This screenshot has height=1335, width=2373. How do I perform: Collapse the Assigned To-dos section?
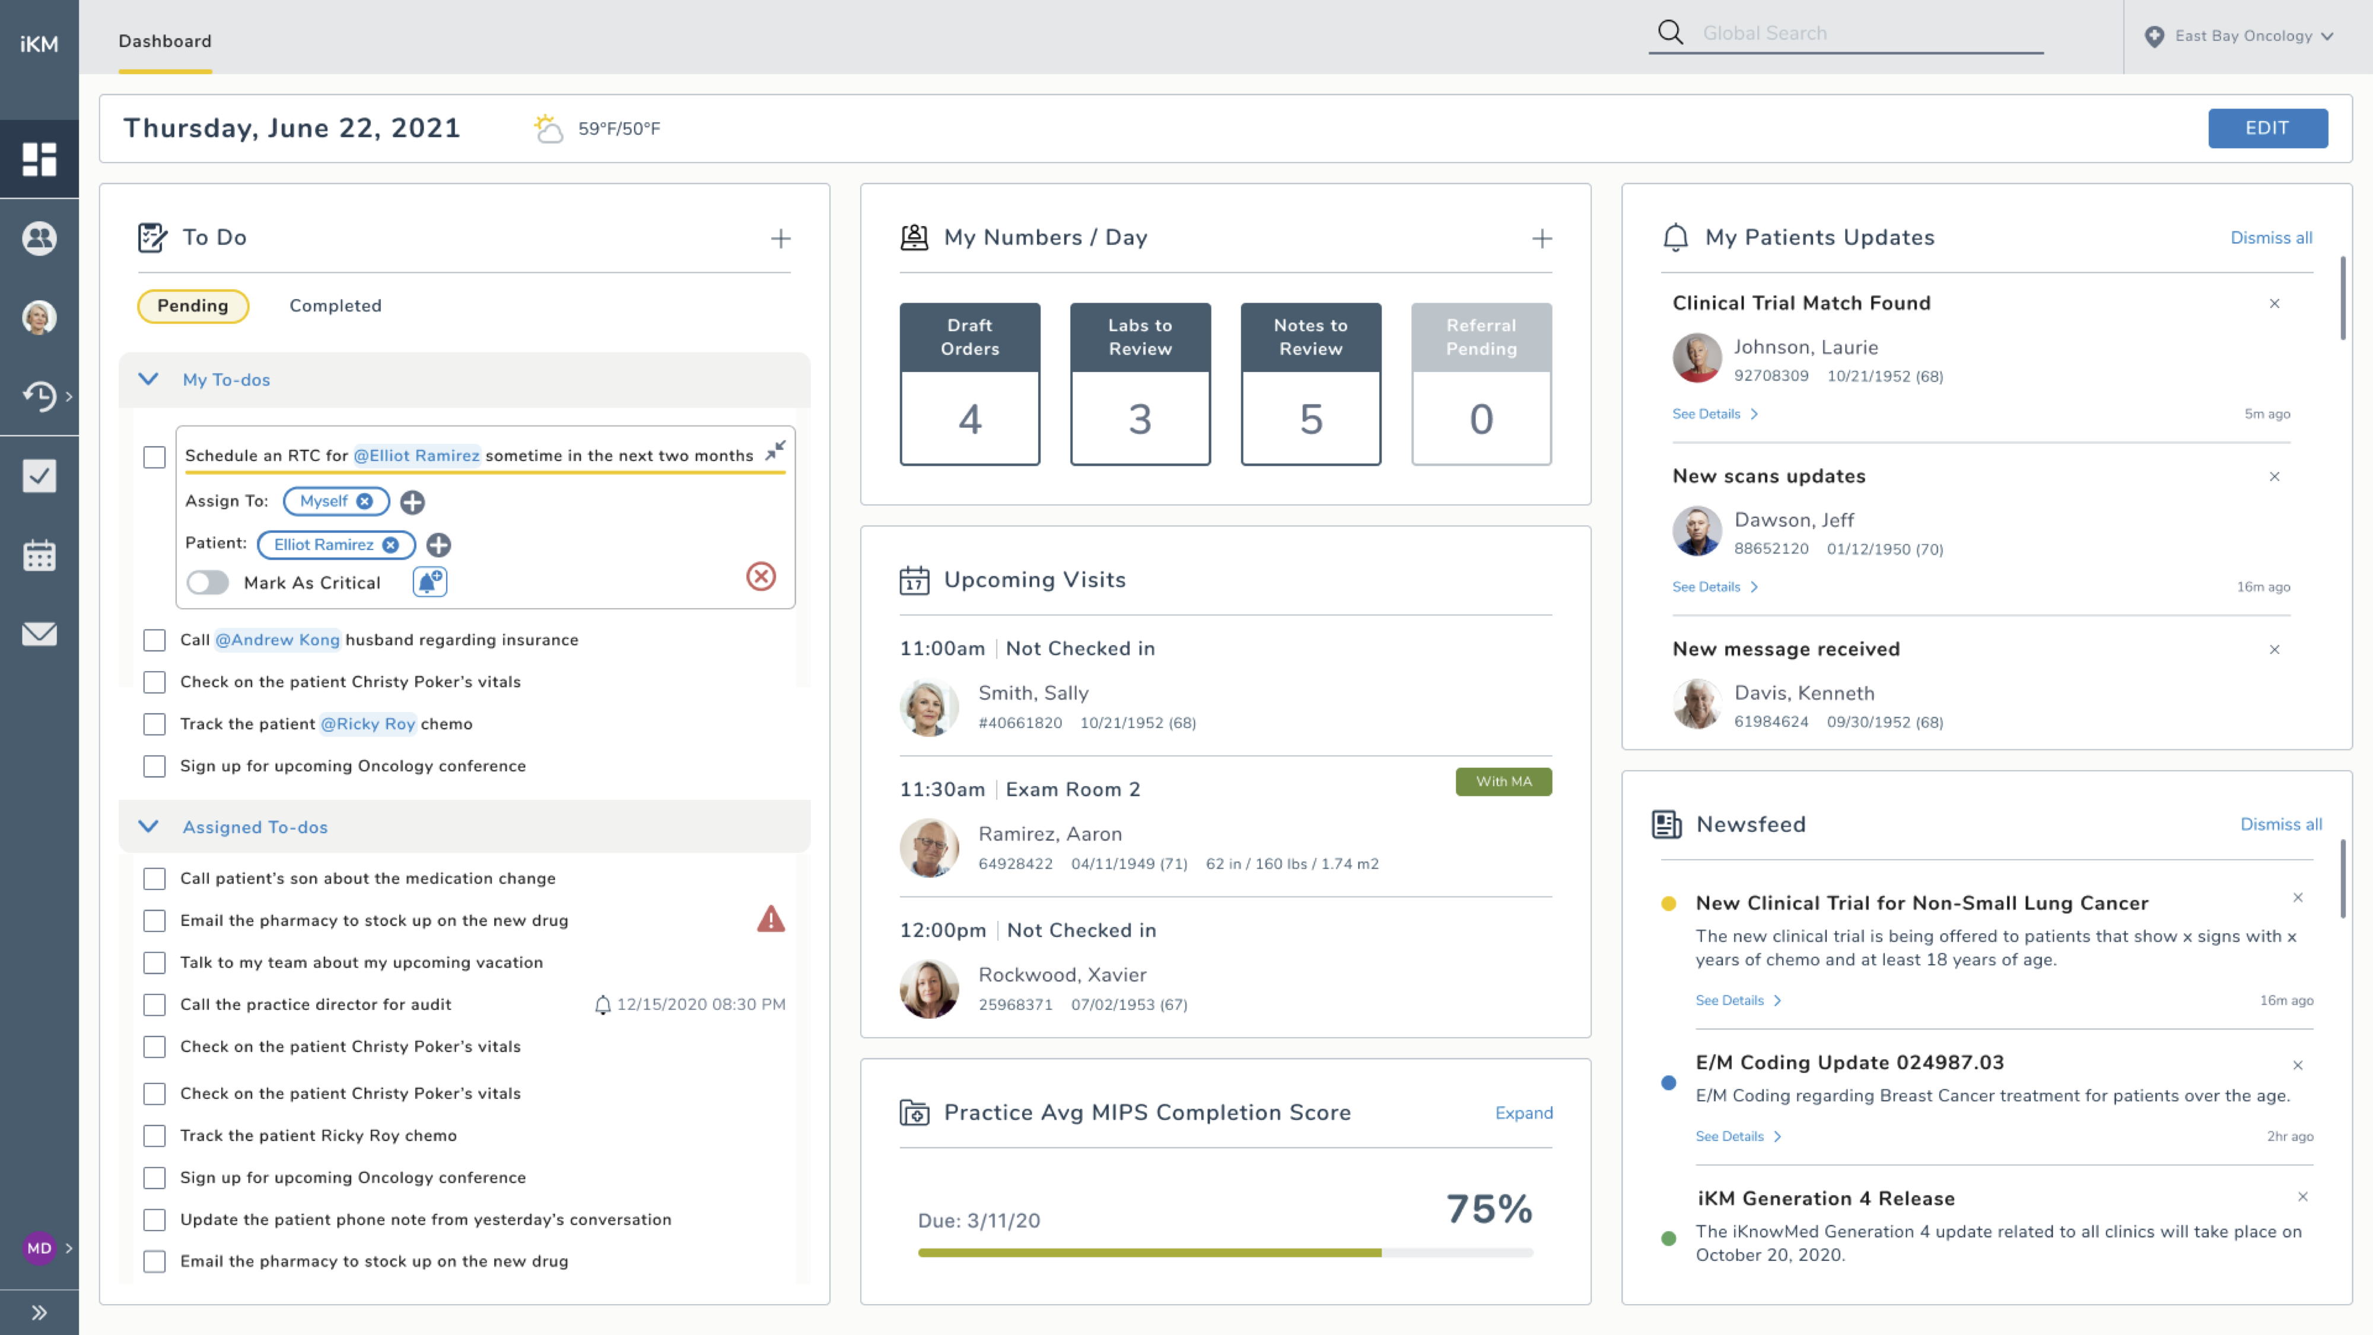click(148, 827)
